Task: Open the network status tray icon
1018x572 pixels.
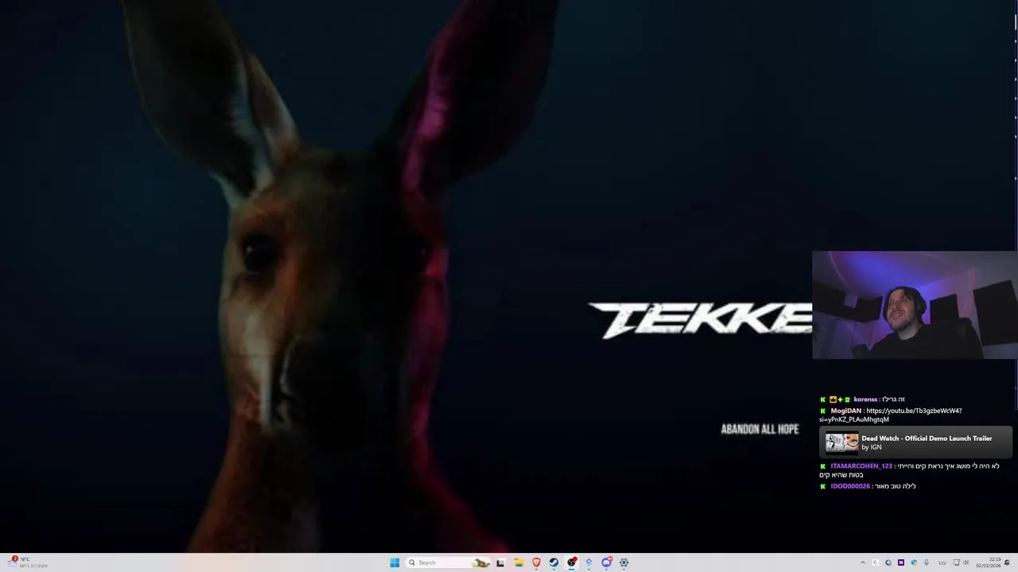Action: (956, 562)
